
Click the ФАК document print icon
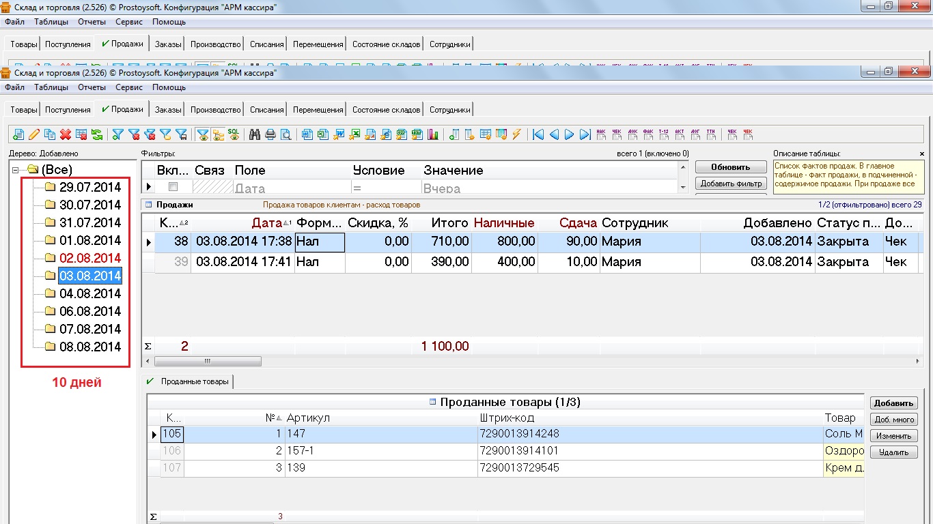tap(648, 134)
